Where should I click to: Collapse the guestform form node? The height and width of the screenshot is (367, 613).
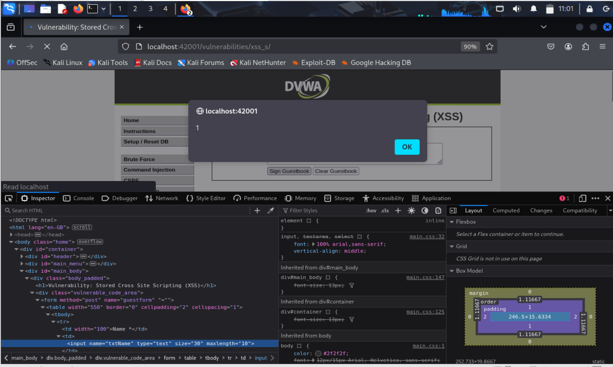tap(38, 300)
